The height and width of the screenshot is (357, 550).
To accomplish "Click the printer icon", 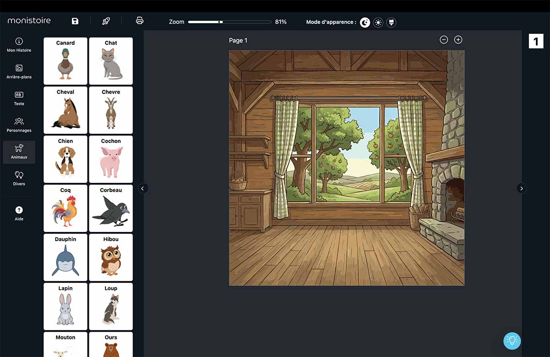I will coord(140,21).
